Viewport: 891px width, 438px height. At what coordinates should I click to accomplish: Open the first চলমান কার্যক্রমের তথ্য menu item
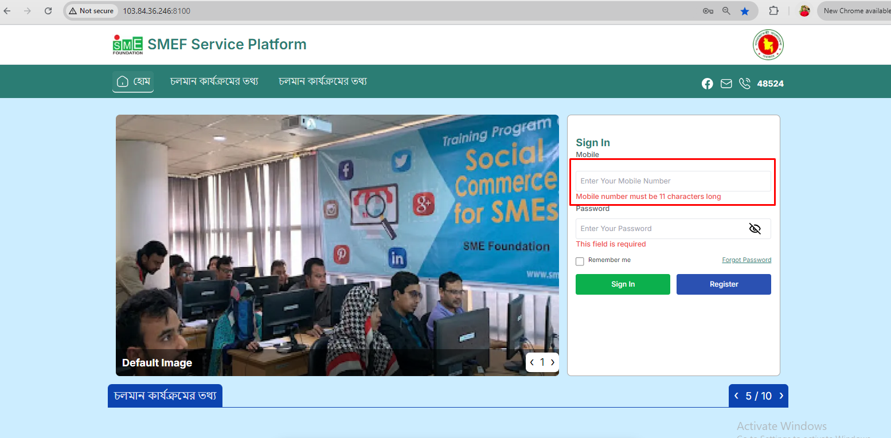click(x=214, y=81)
